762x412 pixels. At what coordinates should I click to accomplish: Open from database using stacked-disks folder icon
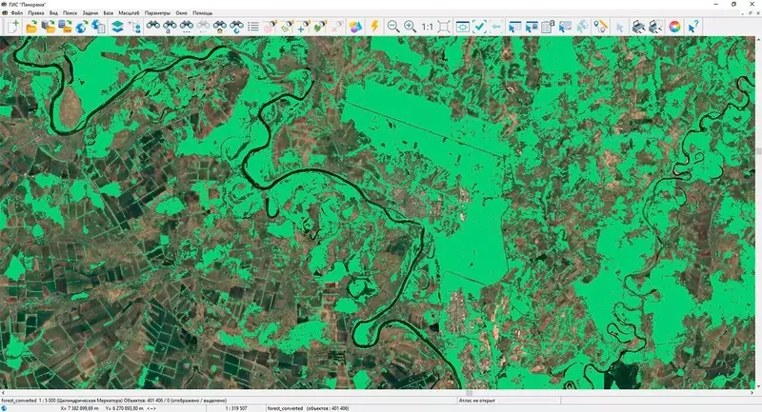(65, 27)
